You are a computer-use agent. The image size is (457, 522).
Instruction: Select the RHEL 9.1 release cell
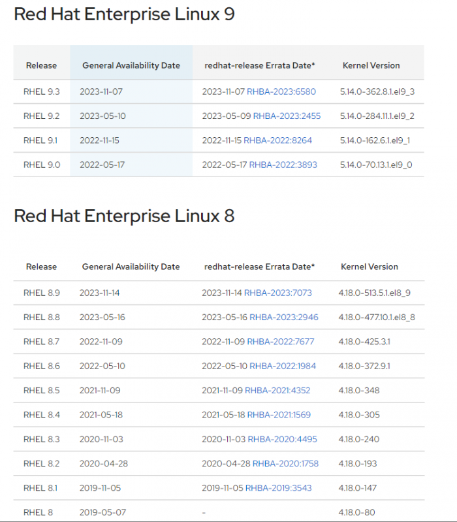click(x=40, y=140)
